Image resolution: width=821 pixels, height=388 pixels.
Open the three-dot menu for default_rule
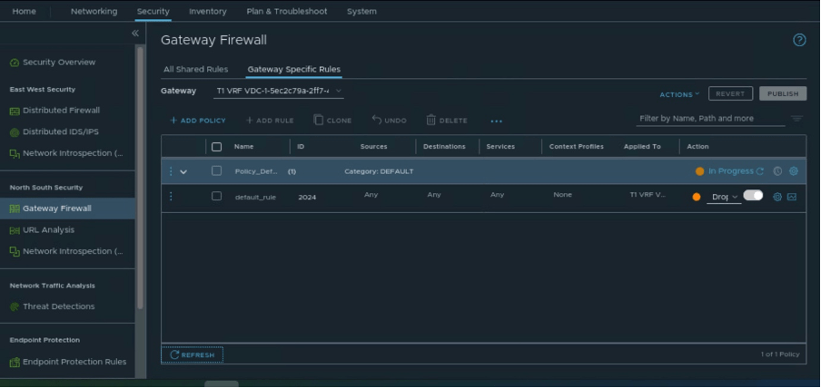point(170,196)
